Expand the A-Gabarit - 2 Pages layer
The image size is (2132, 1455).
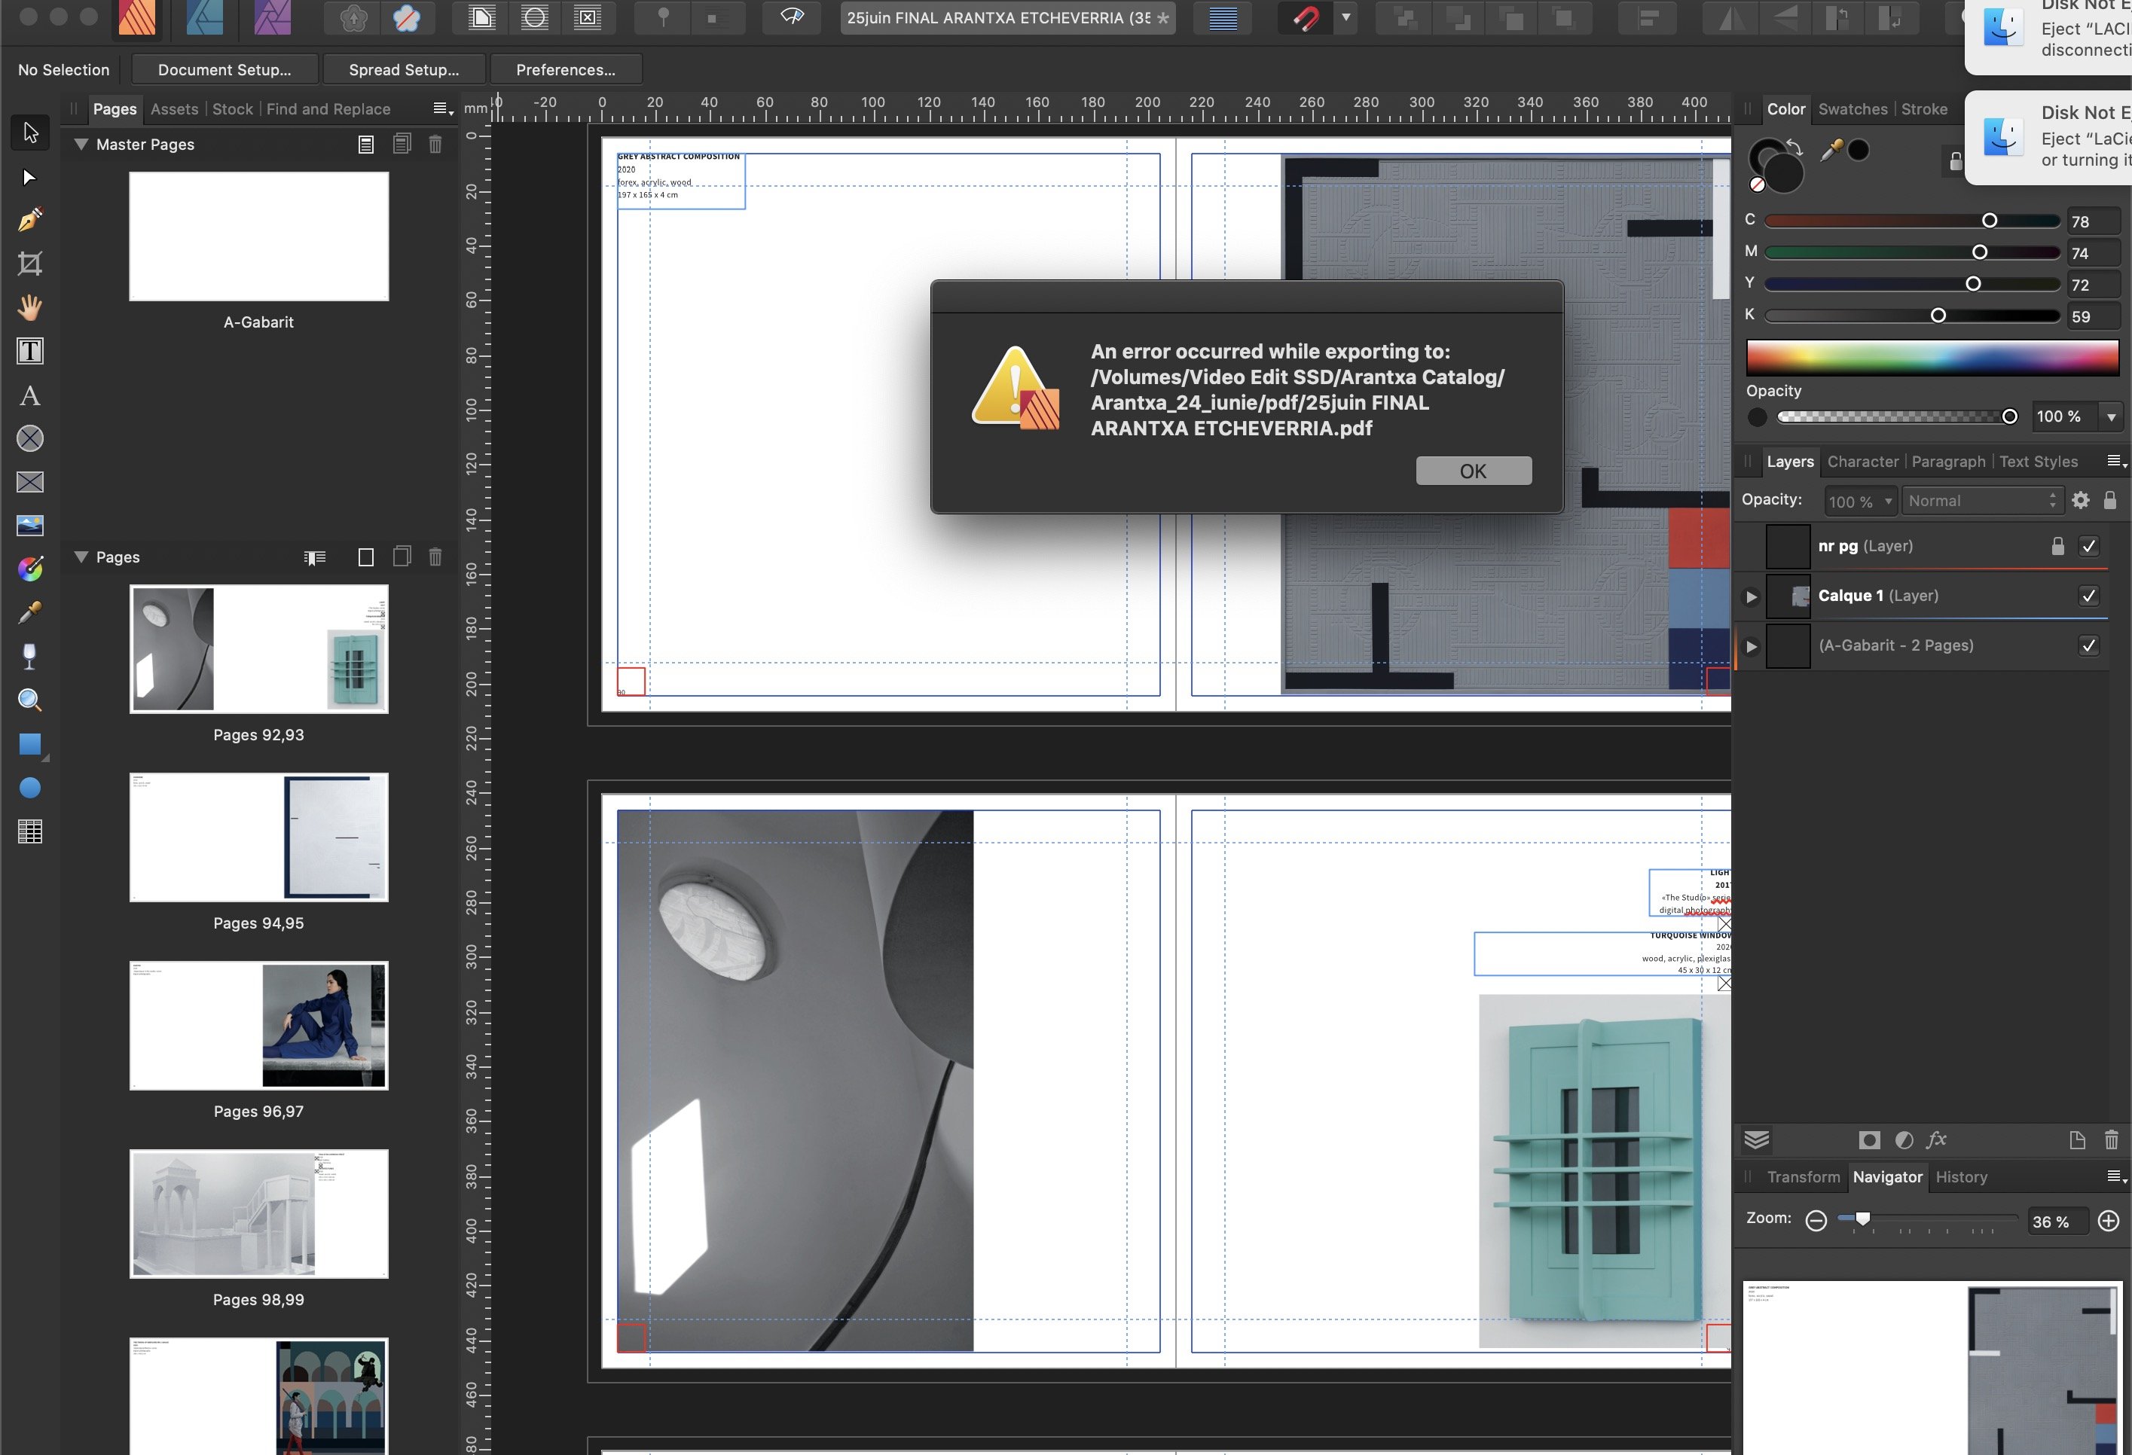click(1750, 646)
